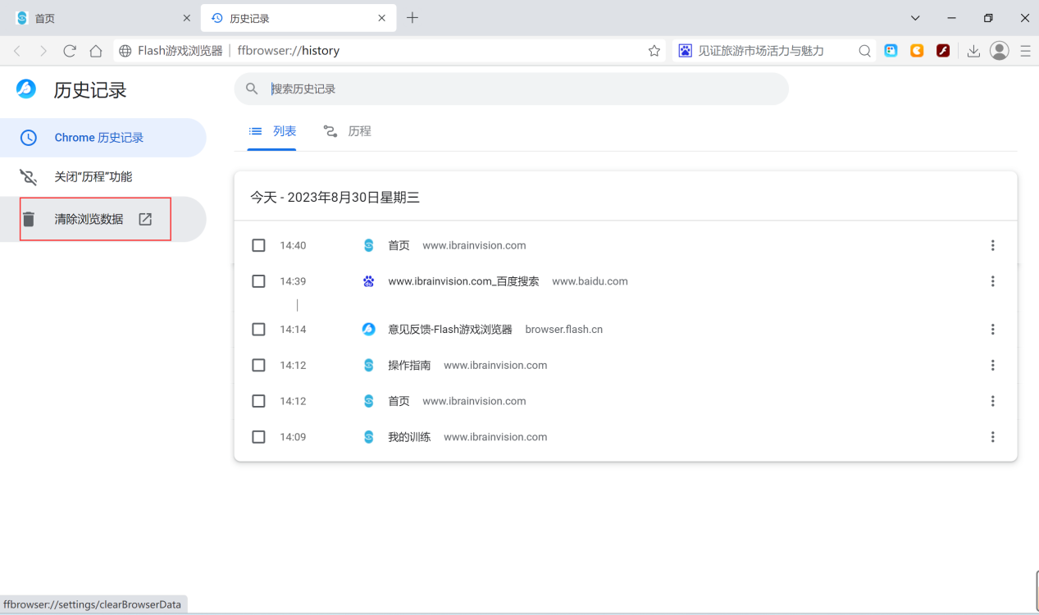Click 关闭"历程"功能 in the sidebar
Viewport: 1039px width, 615px height.
103,177
